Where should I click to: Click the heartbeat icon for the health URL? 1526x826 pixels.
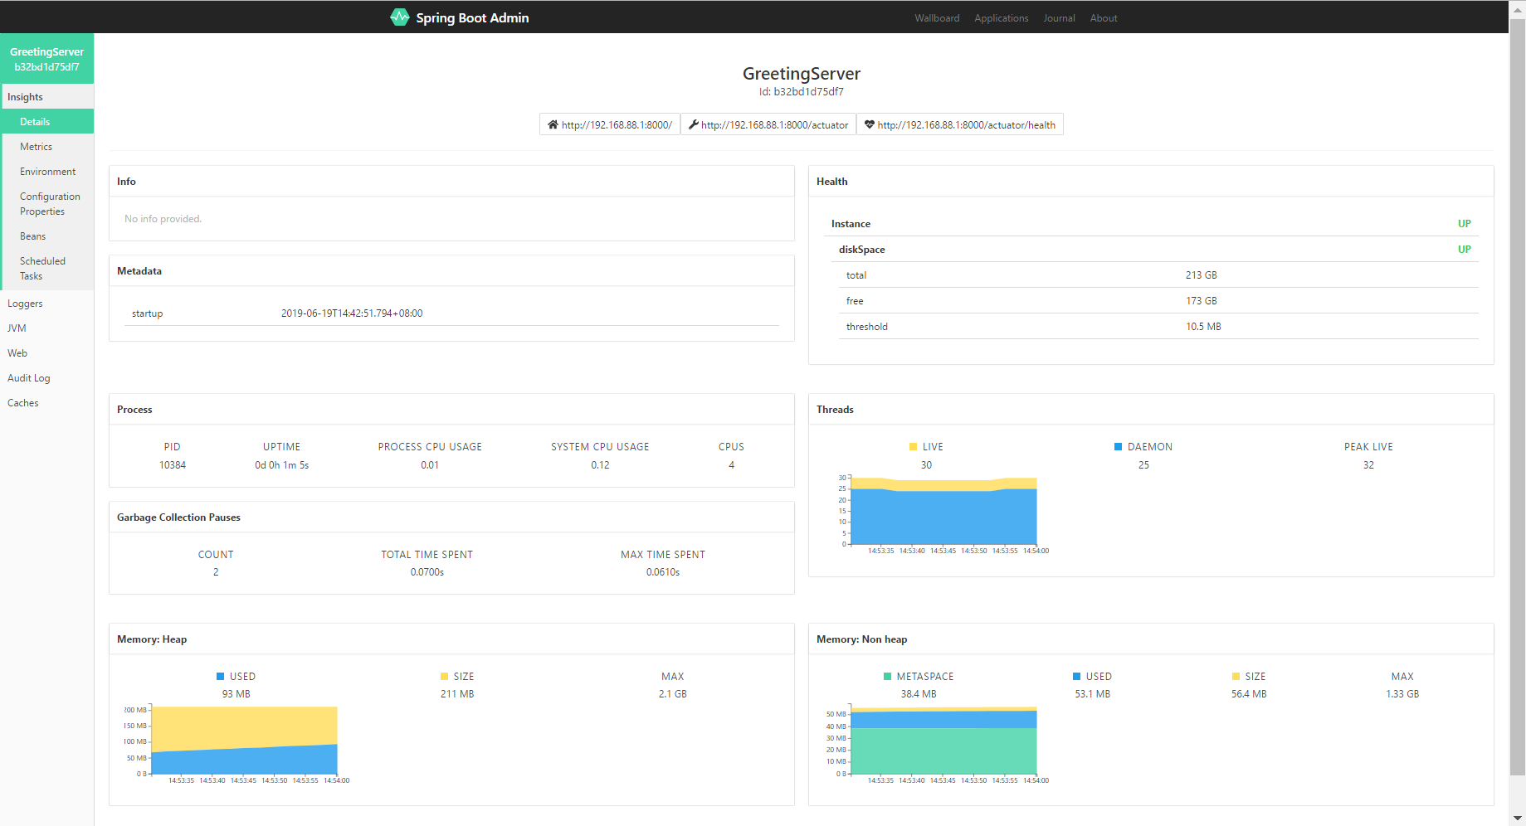pos(870,124)
